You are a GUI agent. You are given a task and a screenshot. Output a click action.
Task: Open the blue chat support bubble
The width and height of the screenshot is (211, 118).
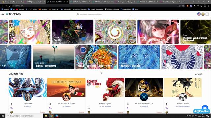[x=205, y=108]
